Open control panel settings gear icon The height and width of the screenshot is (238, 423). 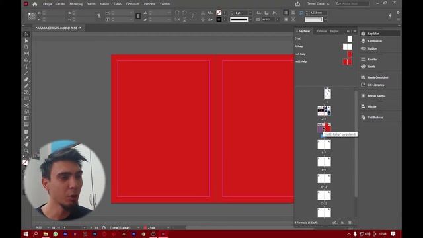pyautogui.click(x=398, y=13)
